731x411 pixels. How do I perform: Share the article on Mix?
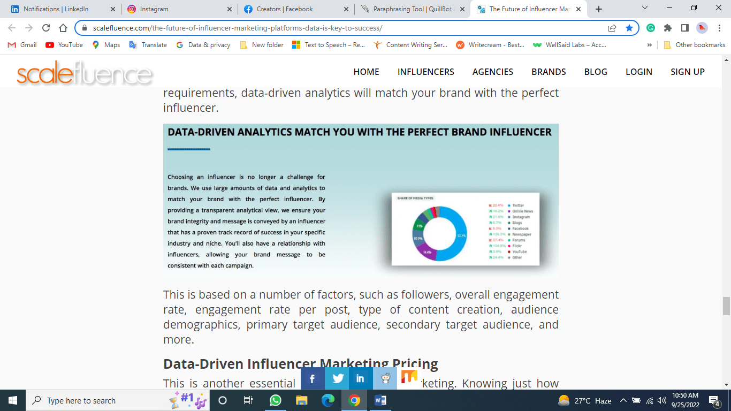click(x=409, y=378)
